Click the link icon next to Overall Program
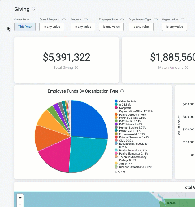This screenshot has height=207, width=195. pos(64,19)
